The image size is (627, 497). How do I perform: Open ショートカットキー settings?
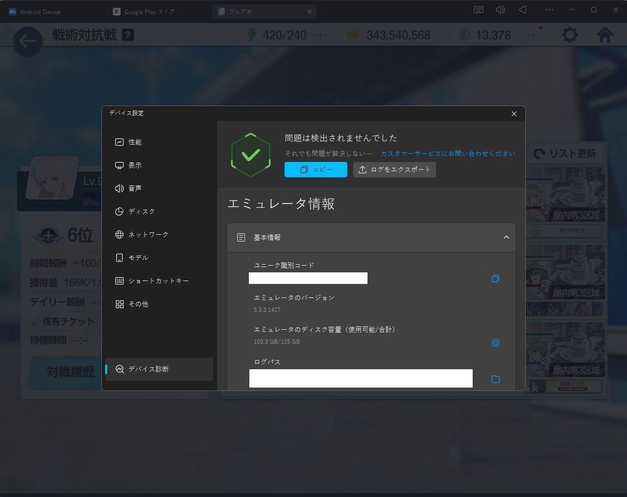(x=158, y=281)
